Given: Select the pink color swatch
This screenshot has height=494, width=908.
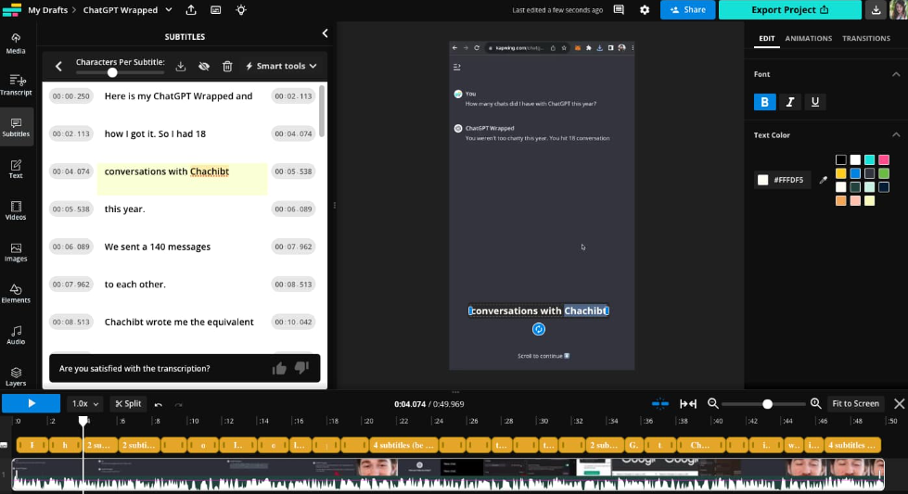Looking at the screenshot, I should [884, 159].
